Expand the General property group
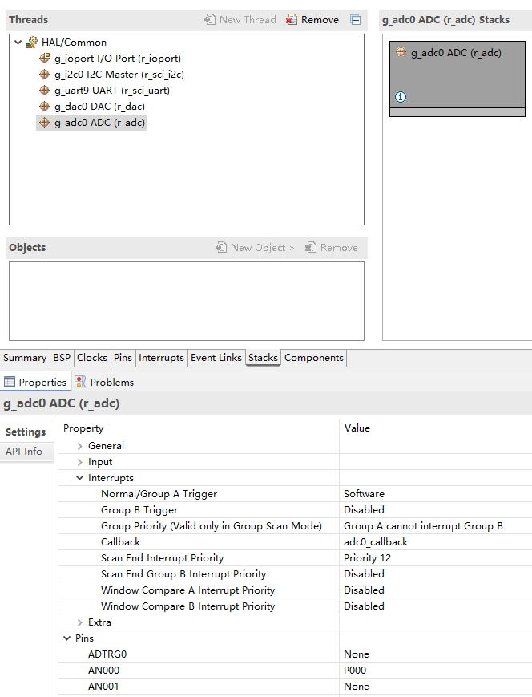This screenshot has width=532, height=697. coord(79,446)
